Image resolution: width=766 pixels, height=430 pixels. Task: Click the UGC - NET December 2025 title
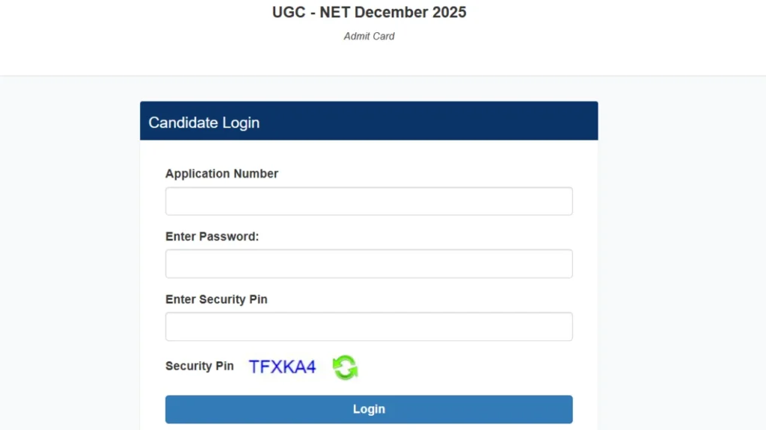click(x=369, y=12)
